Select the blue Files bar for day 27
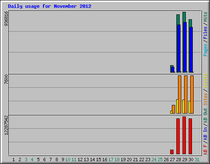The width and height of the screenshot is (210, 164). pos(173,70)
